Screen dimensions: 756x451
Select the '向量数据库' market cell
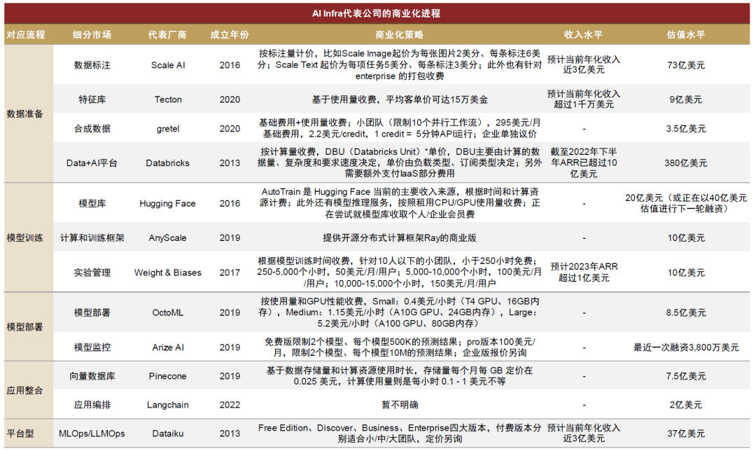[92, 376]
